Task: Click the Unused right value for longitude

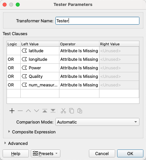Action: [x=119, y=59]
